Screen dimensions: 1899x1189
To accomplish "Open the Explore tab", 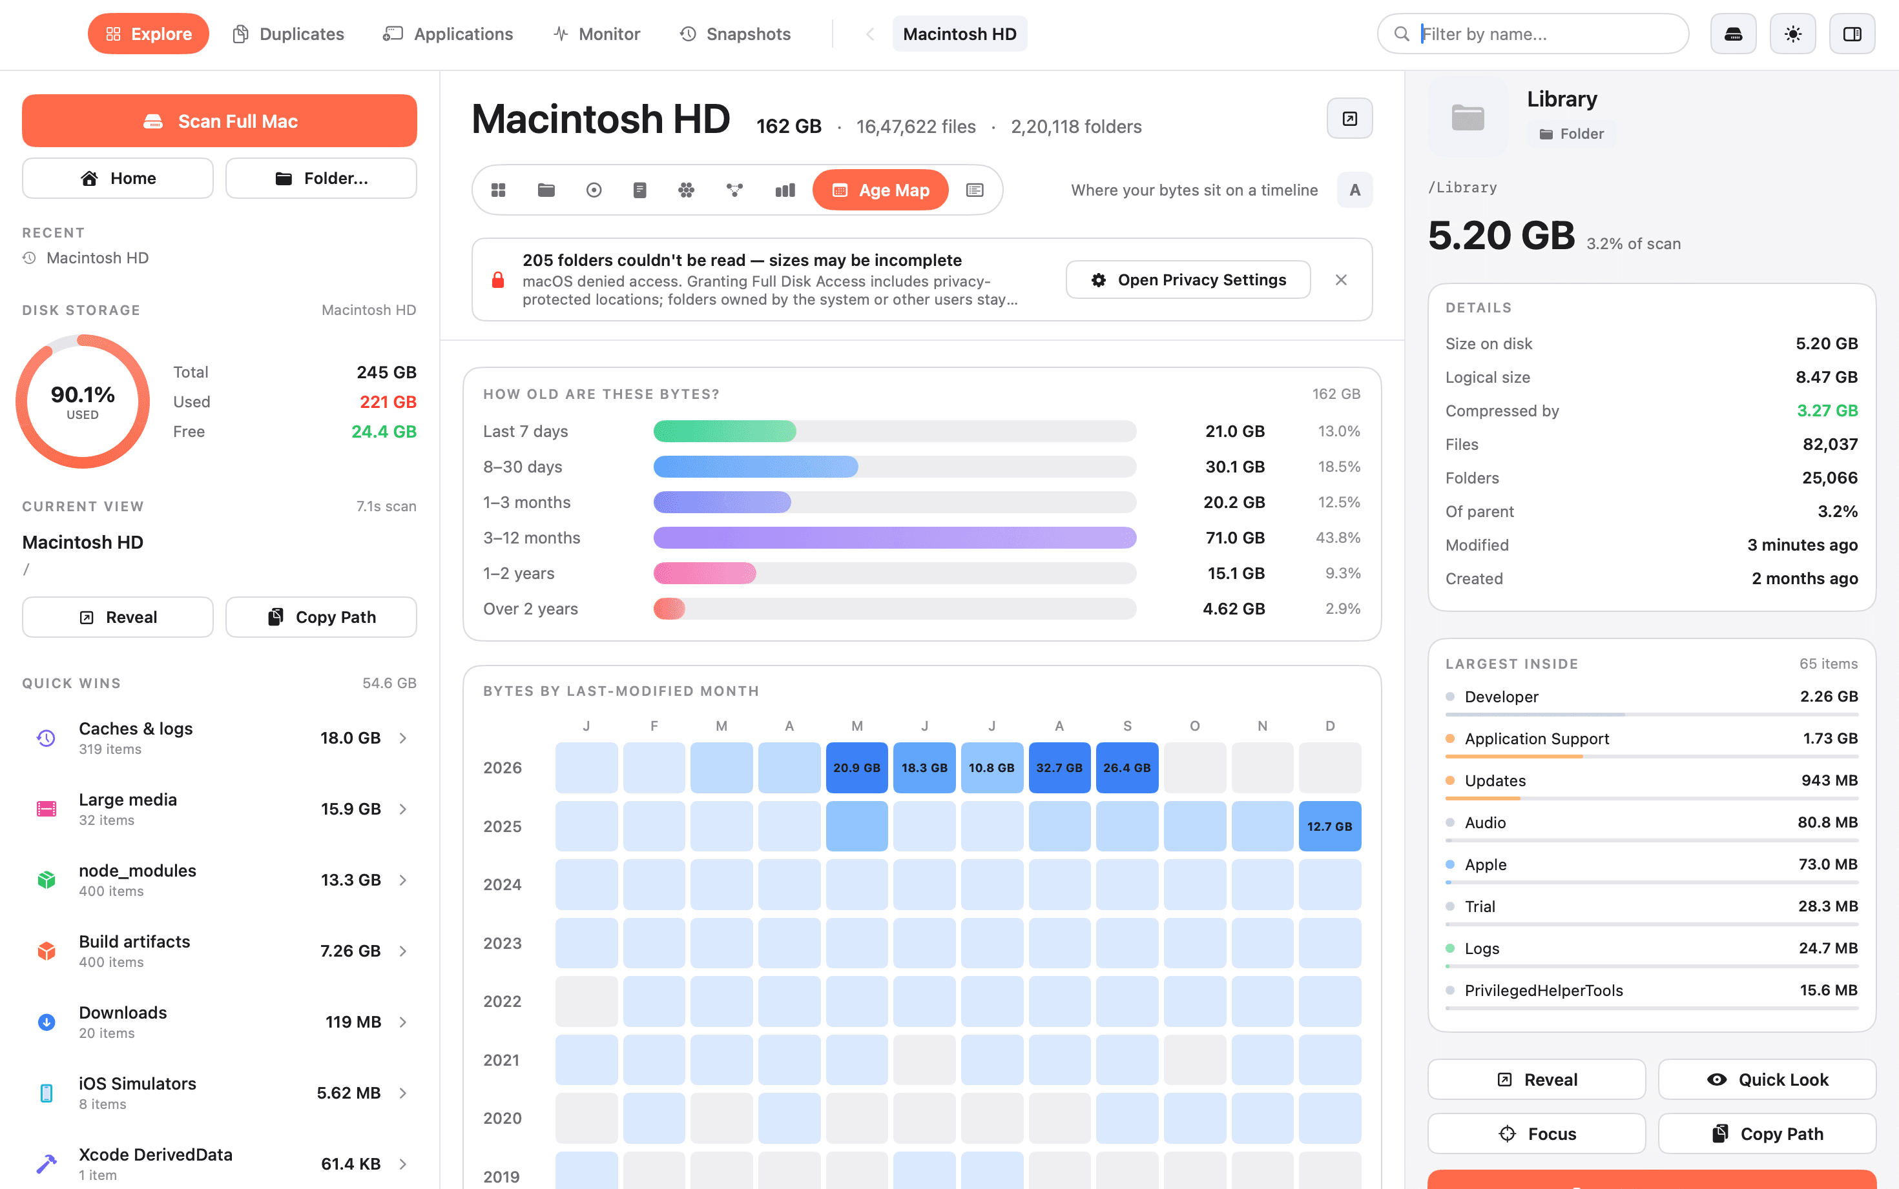I will click(149, 34).
